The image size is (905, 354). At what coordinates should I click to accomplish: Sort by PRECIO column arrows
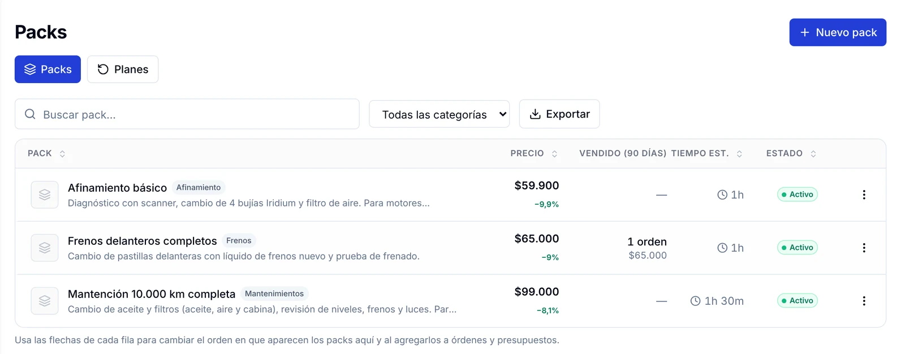point(554,154)
